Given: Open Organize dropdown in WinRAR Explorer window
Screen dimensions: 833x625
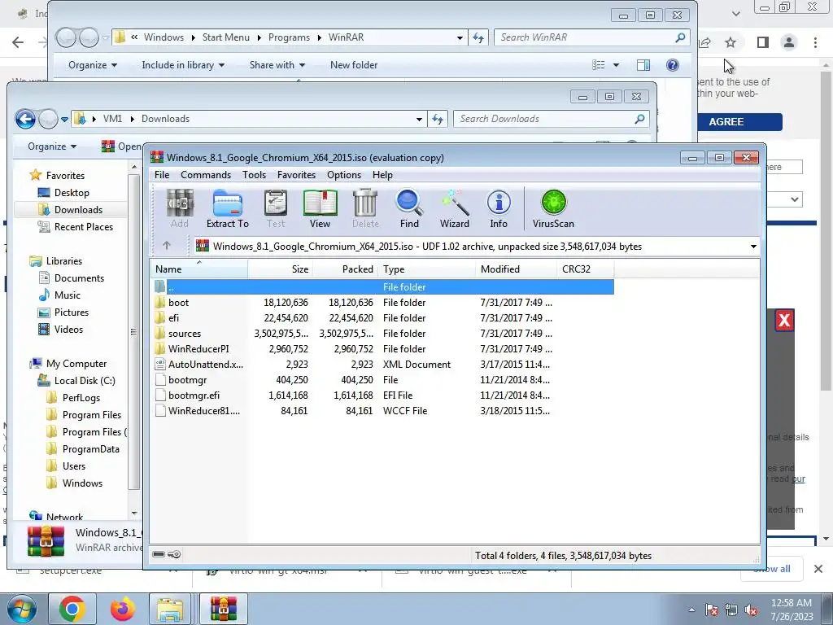Looking at the screenshot, I should tap(93, 65).
